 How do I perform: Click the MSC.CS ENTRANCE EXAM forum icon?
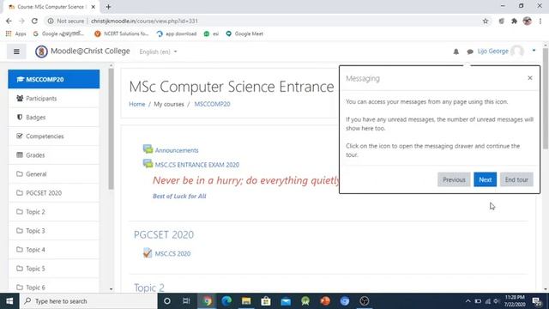coord(148,164)
